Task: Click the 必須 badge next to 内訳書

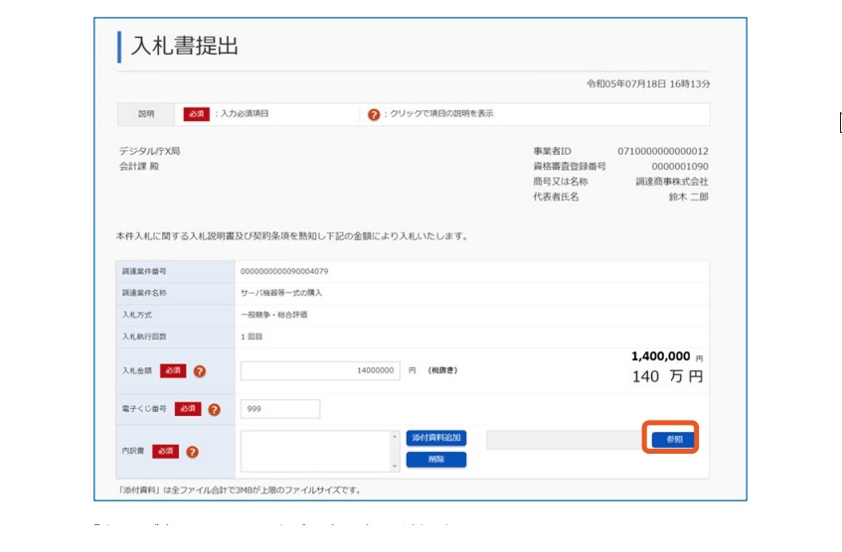Action: tap(166, 452)
